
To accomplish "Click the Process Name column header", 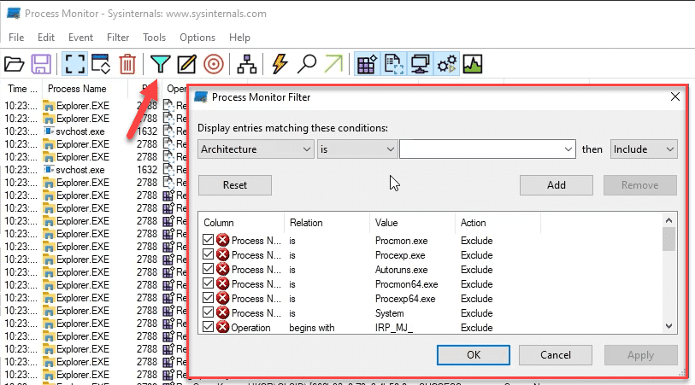I will click(85, 89).
